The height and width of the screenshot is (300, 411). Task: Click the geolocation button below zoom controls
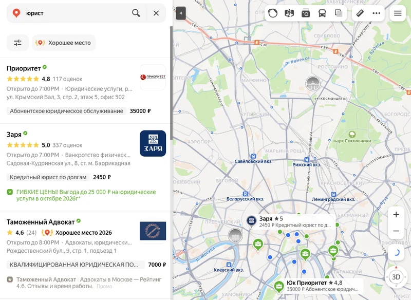(396, 252)
